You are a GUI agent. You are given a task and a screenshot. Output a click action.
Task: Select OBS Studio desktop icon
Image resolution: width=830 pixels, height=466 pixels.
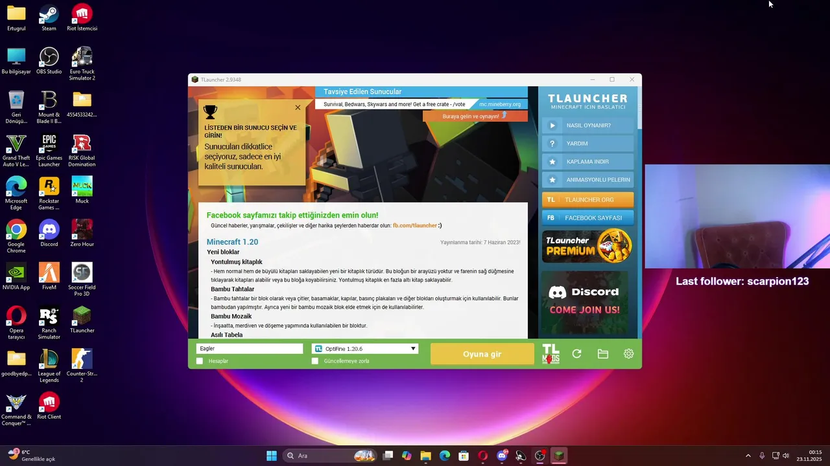pyautogui.click(x=49, y=61)
